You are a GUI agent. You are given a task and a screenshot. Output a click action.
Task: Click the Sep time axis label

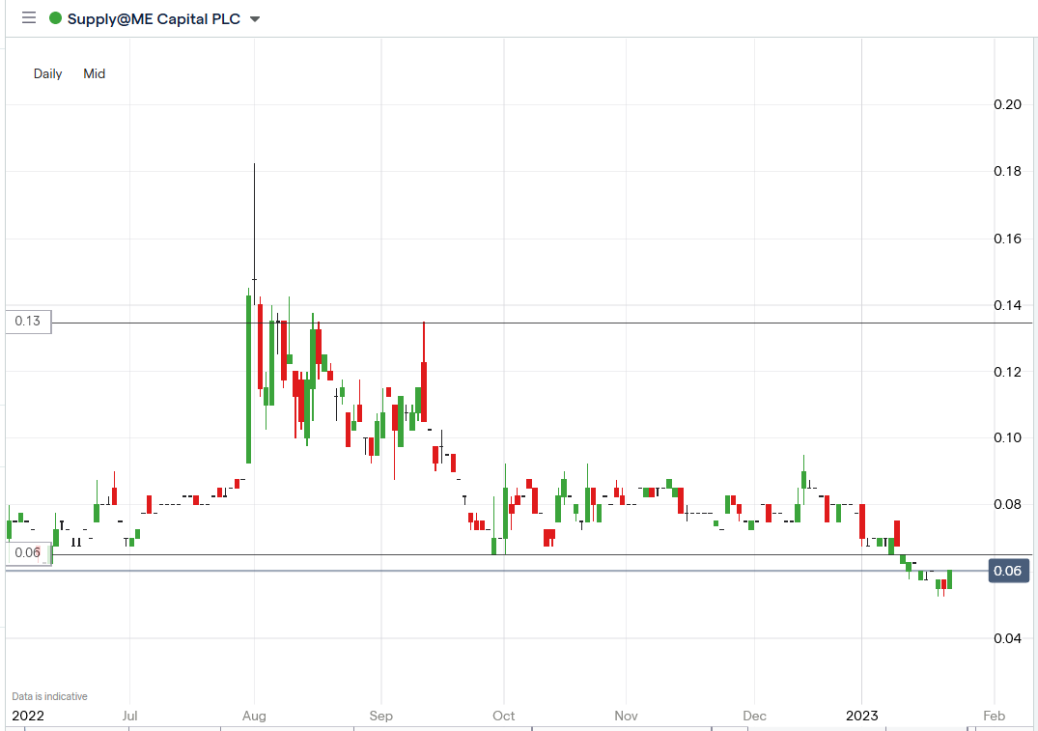380,716
